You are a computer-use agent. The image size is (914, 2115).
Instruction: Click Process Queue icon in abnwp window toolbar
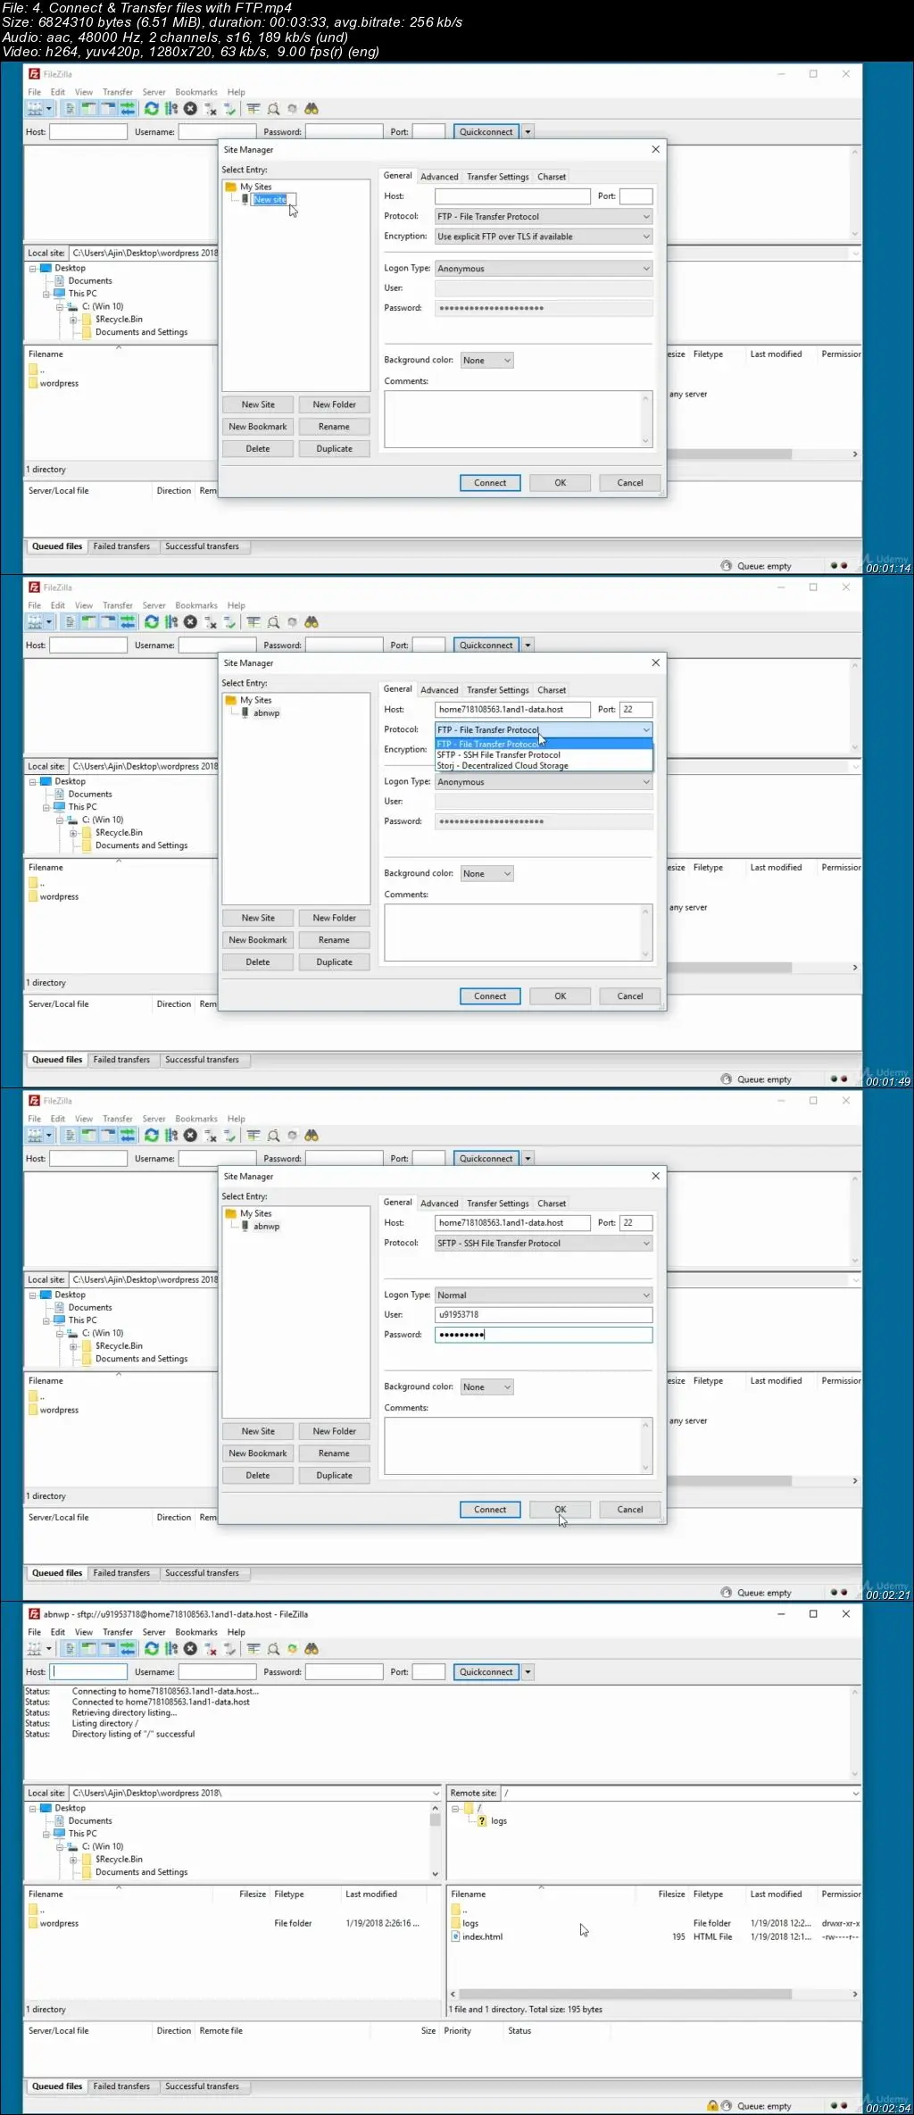point(171,1648)
